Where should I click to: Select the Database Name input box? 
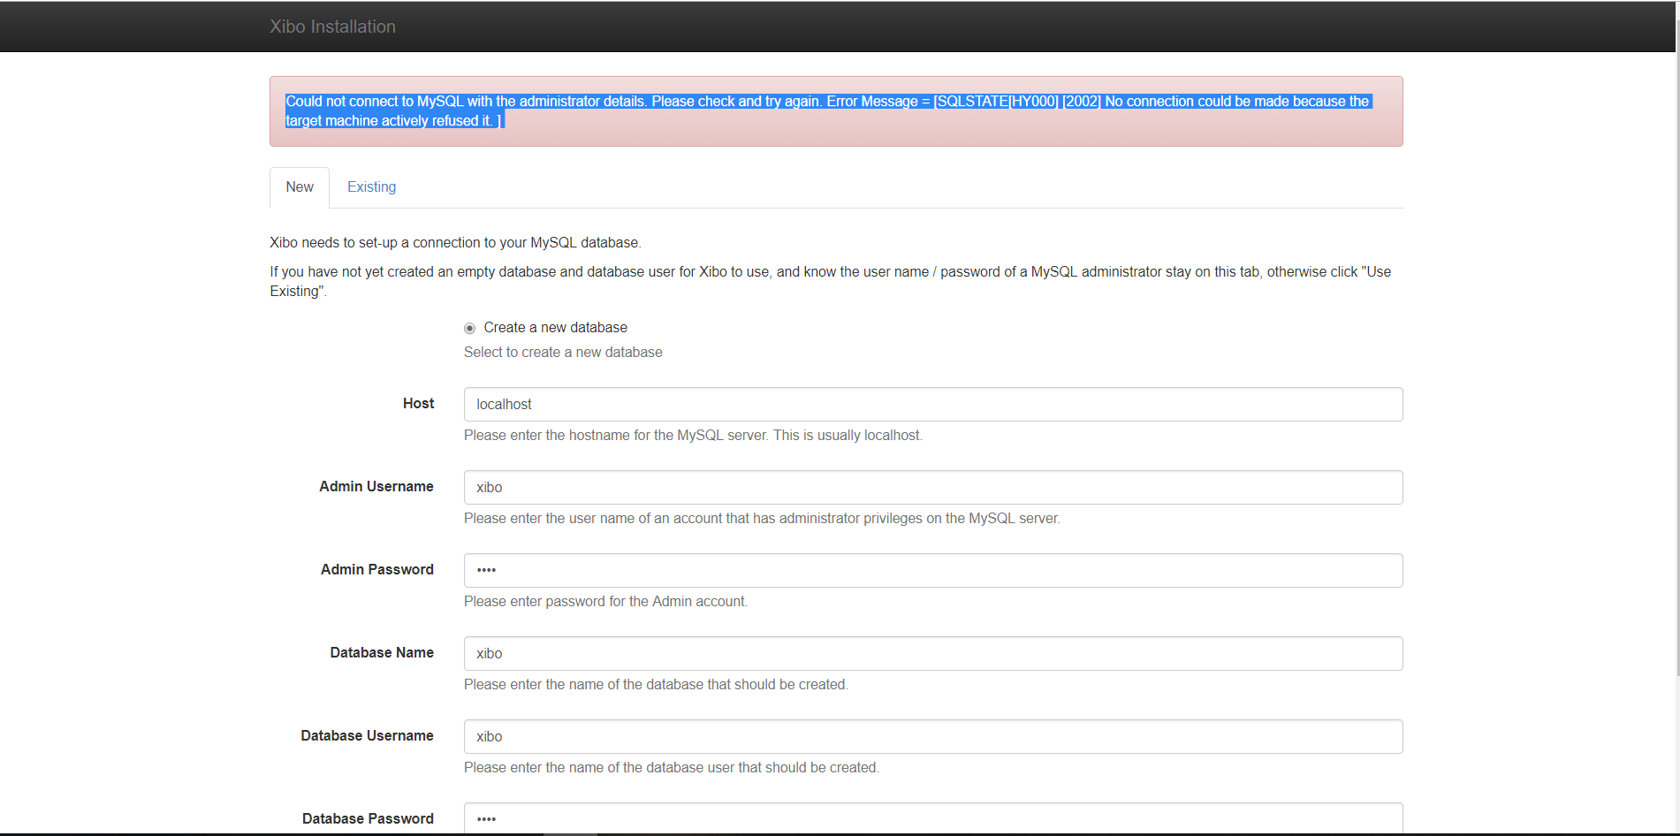(x=932, y=654)
